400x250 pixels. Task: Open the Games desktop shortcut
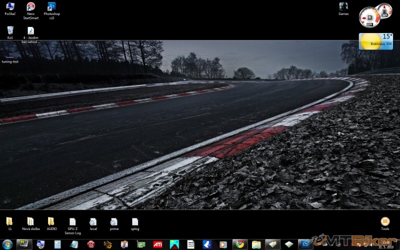tap(343, 7)
